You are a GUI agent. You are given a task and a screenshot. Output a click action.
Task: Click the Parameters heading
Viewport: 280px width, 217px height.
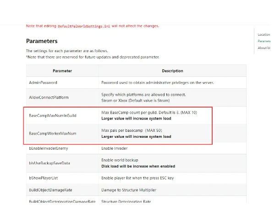coord(42,41)
